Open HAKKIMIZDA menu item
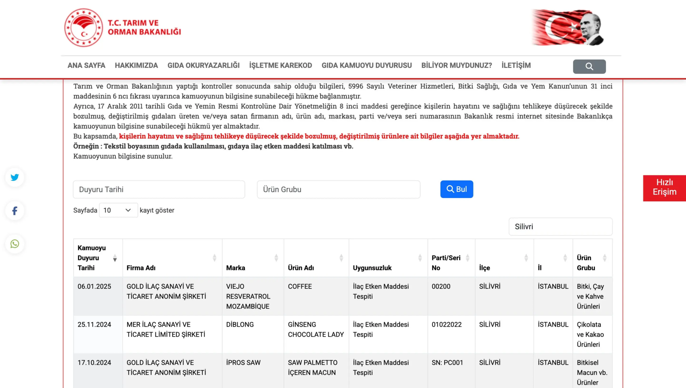The height and width of the screenshot is (388, 686). coord(136,65)
